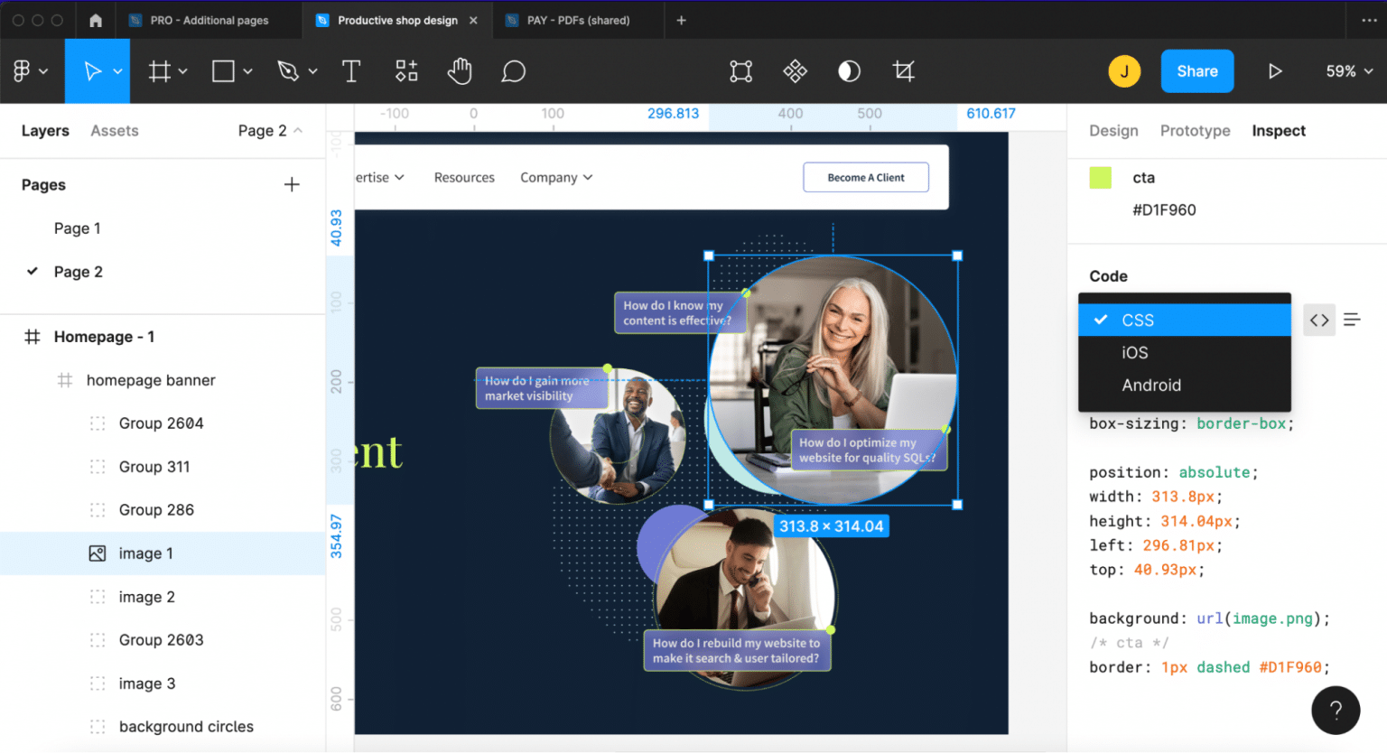Select the iOS code option
1387x753 pixels.
[x=1135, y=353]
